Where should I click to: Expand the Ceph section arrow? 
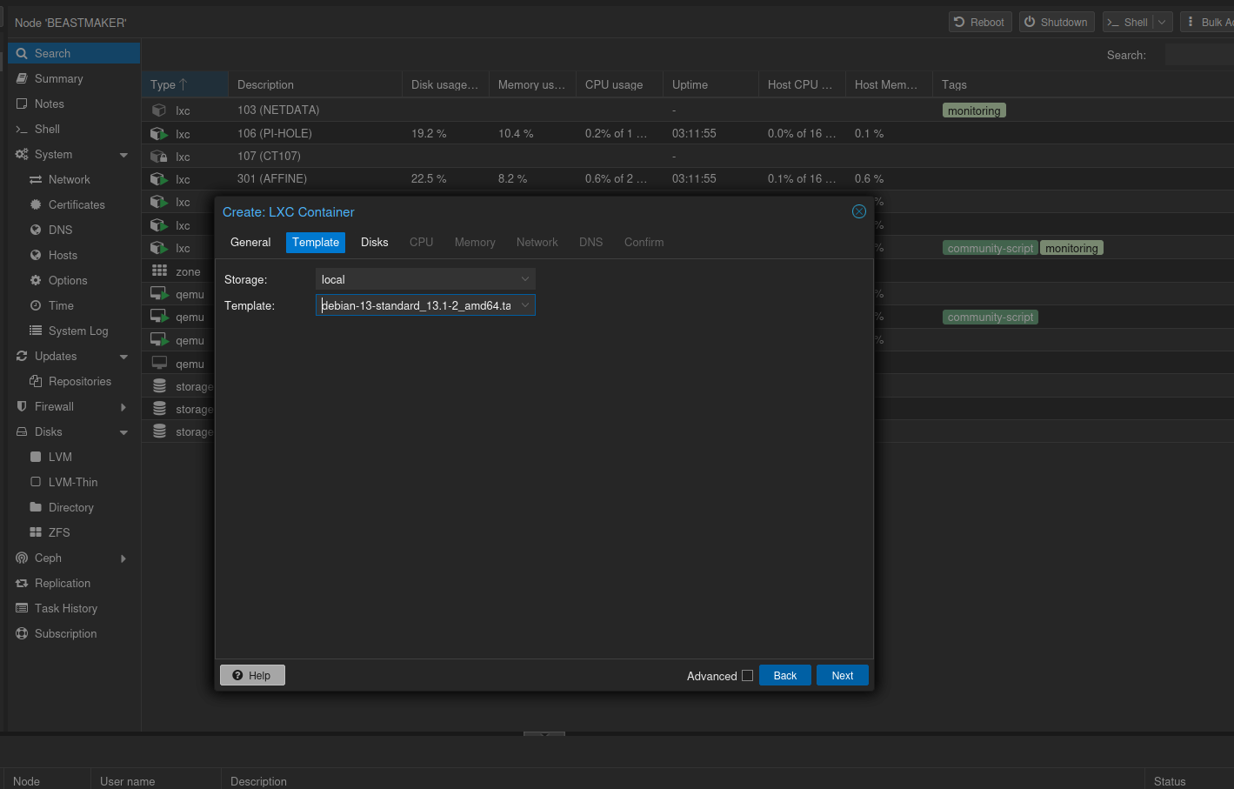[123, 558]
